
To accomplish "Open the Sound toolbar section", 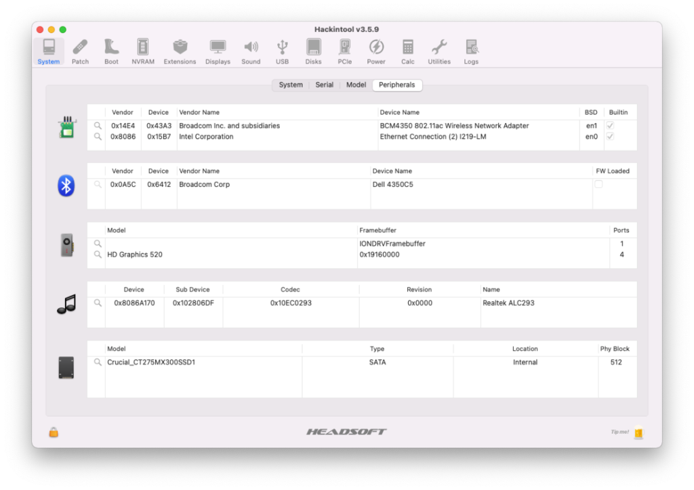I will pyautogui.click(x=251, y=51).
